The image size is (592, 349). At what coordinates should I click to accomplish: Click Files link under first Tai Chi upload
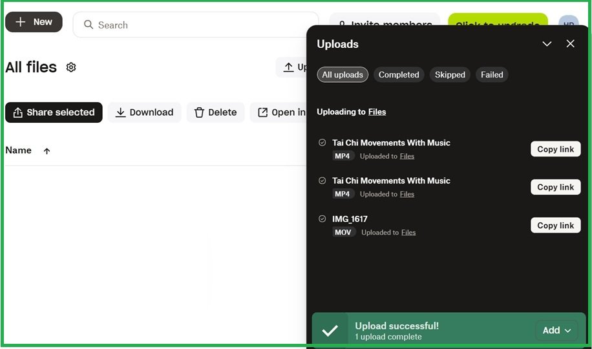coord(407,156)
